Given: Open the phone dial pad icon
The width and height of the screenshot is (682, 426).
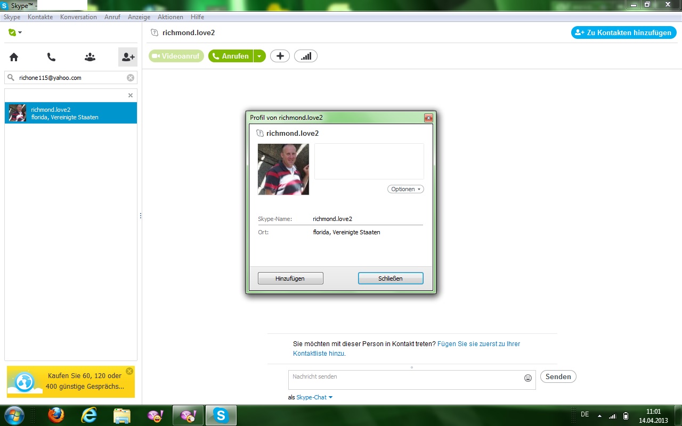Looking at the screenshot, I should point(51,57).
